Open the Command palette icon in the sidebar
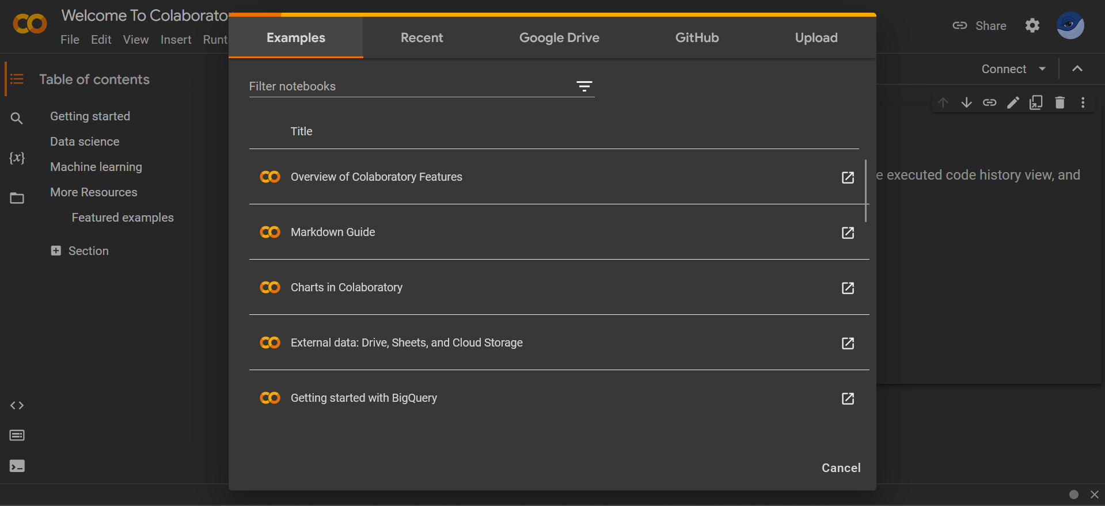Viewport: 1105px width, 506px height. [17, 435]
